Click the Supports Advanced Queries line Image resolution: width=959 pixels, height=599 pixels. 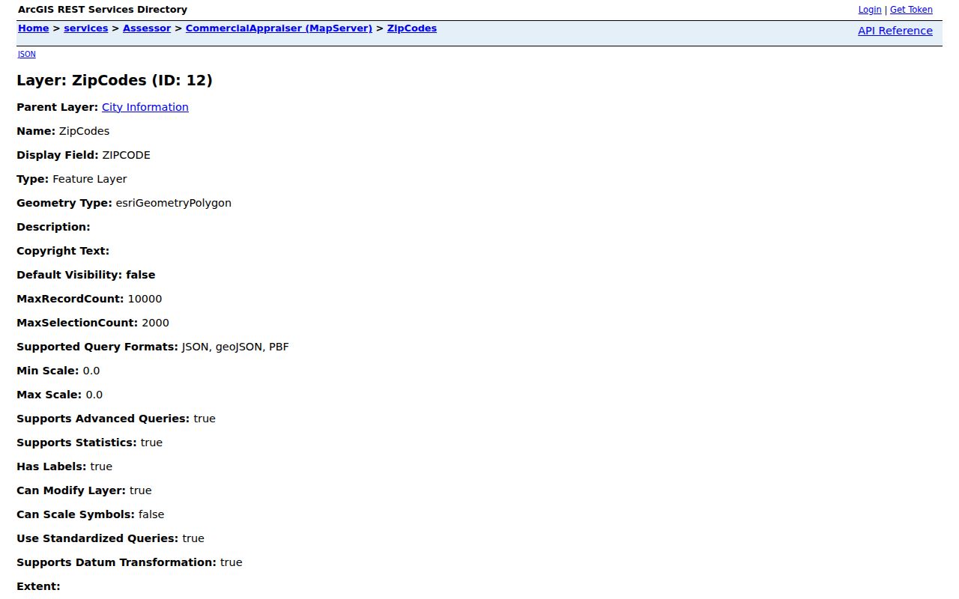[116, 419]
